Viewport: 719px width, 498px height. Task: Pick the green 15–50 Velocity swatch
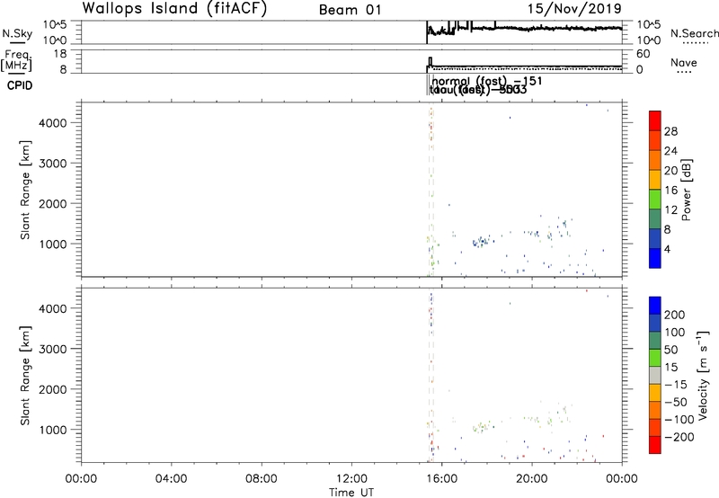[x=655, y=358]
